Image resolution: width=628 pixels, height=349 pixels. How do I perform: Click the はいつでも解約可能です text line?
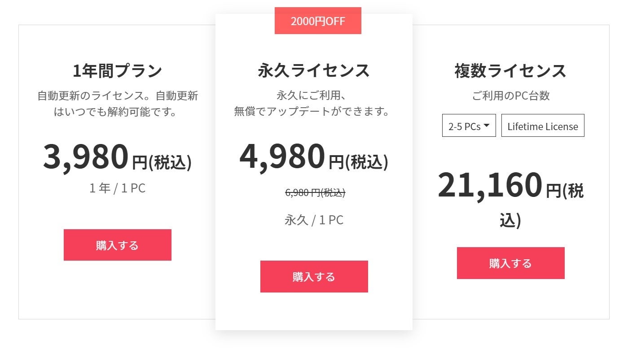(115, 111)
